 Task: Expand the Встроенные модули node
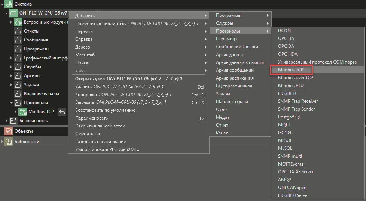coord(11,22)
